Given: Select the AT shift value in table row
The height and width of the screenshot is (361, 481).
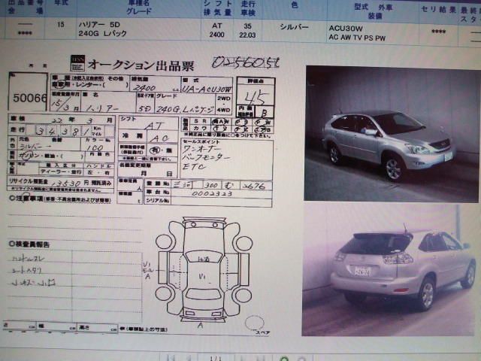Looking at the screenshot, I should click(217, 26).
